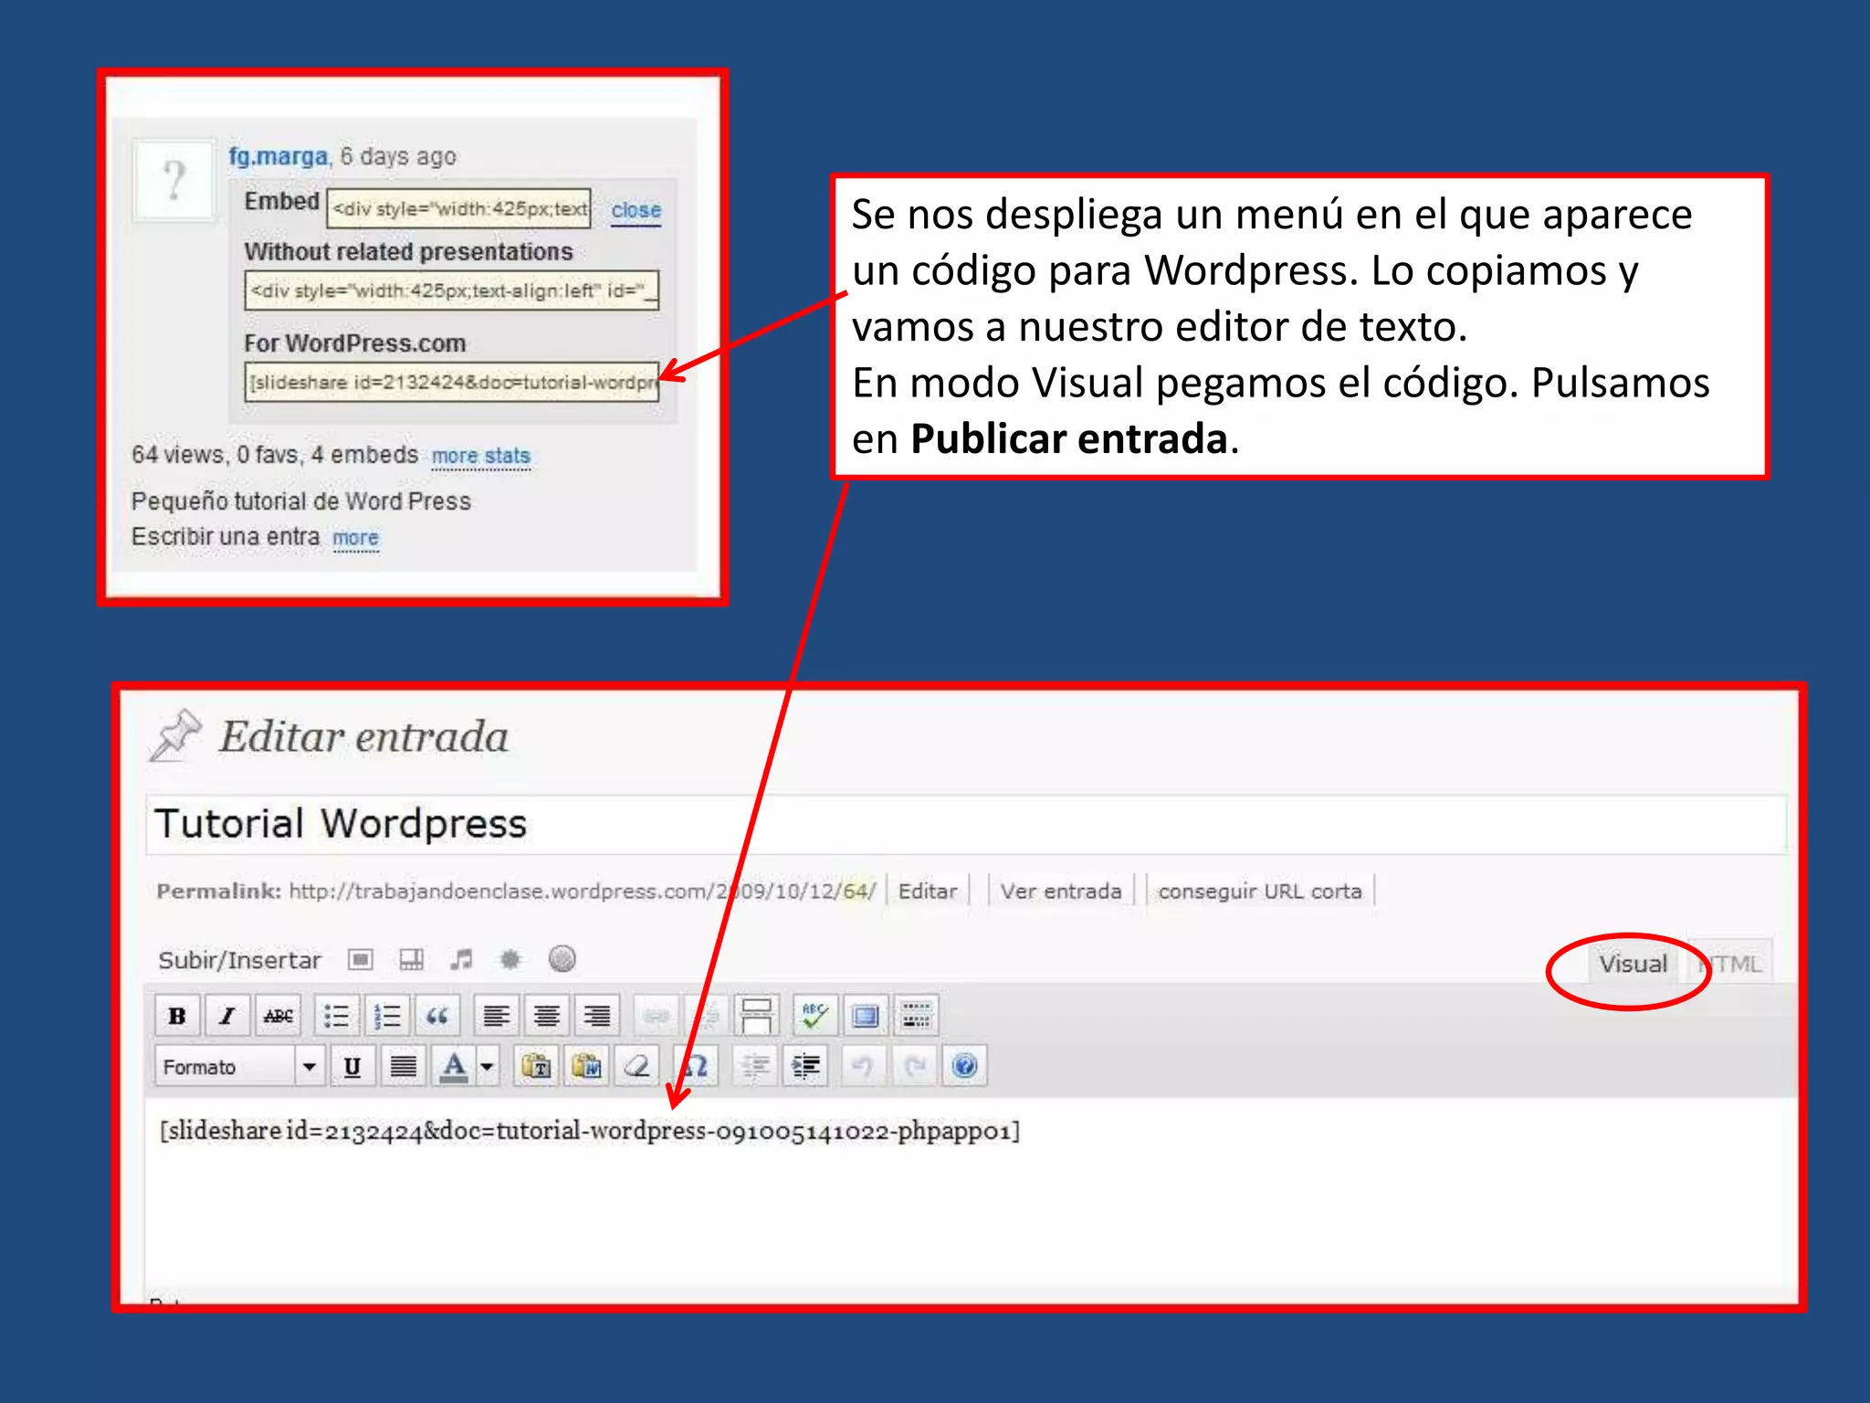Switch to the HTML editor tab

pyautogui.click(x=1729, y=964)
